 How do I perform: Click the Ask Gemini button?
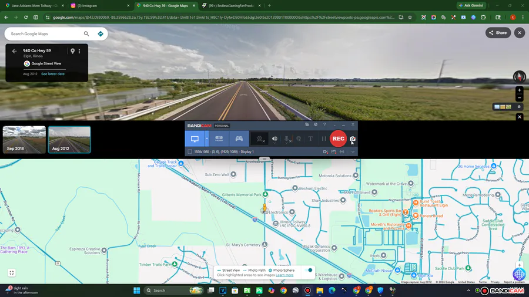pos(471,5)
